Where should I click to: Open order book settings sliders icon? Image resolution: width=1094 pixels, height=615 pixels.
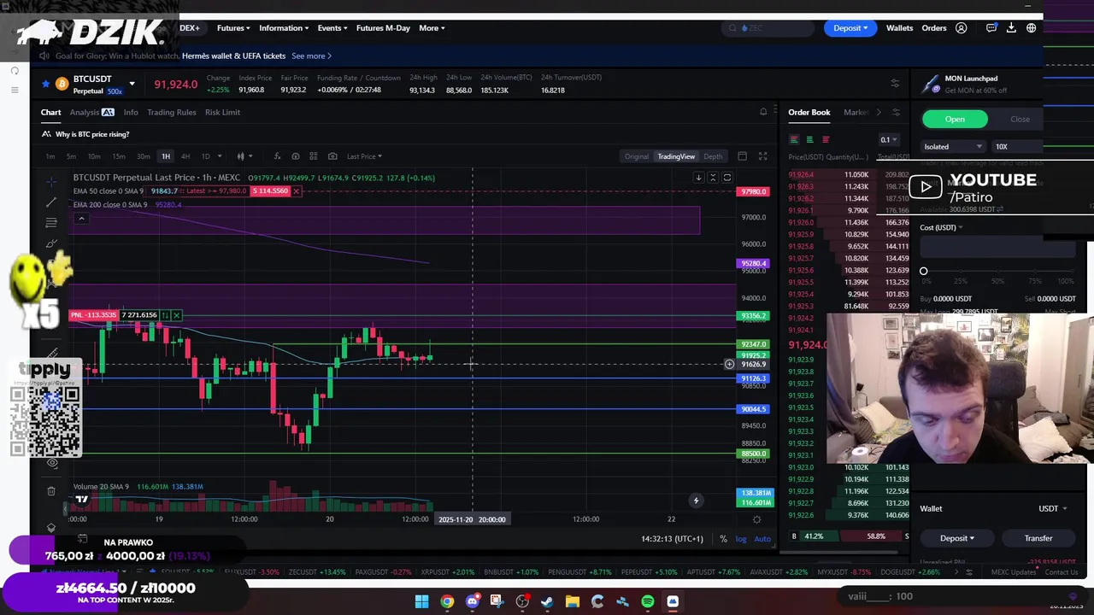coord(896,112)
